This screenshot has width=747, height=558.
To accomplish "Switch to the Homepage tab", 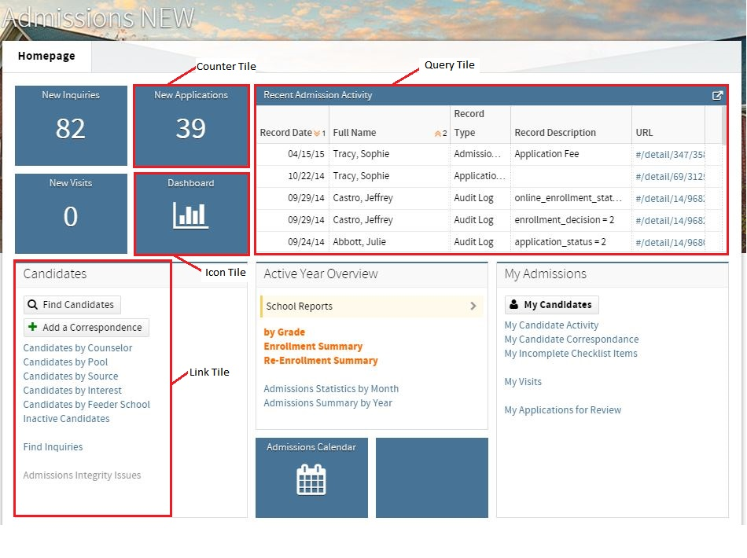I will pos(46,56).
